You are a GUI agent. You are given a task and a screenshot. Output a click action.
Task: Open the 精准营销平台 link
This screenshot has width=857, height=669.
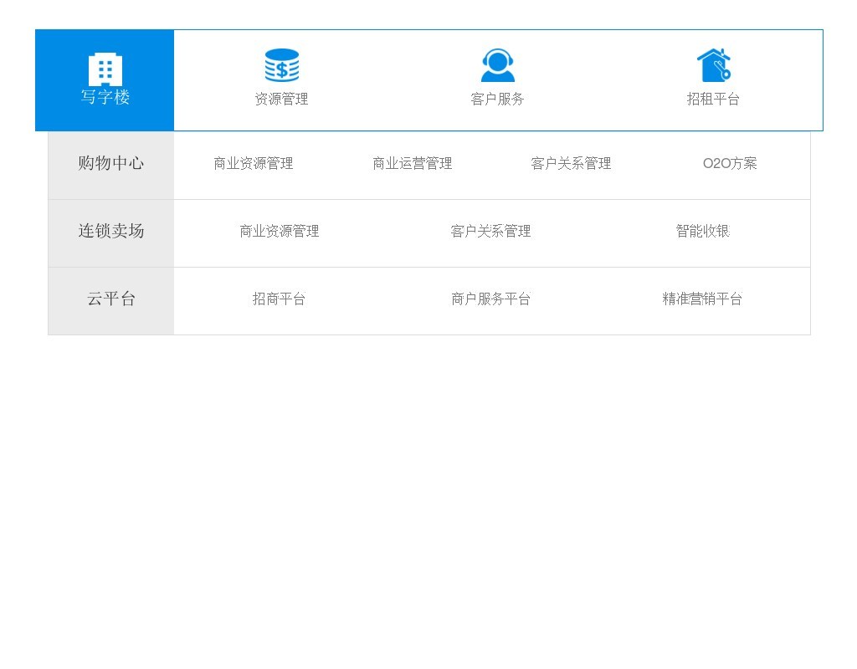703,299
